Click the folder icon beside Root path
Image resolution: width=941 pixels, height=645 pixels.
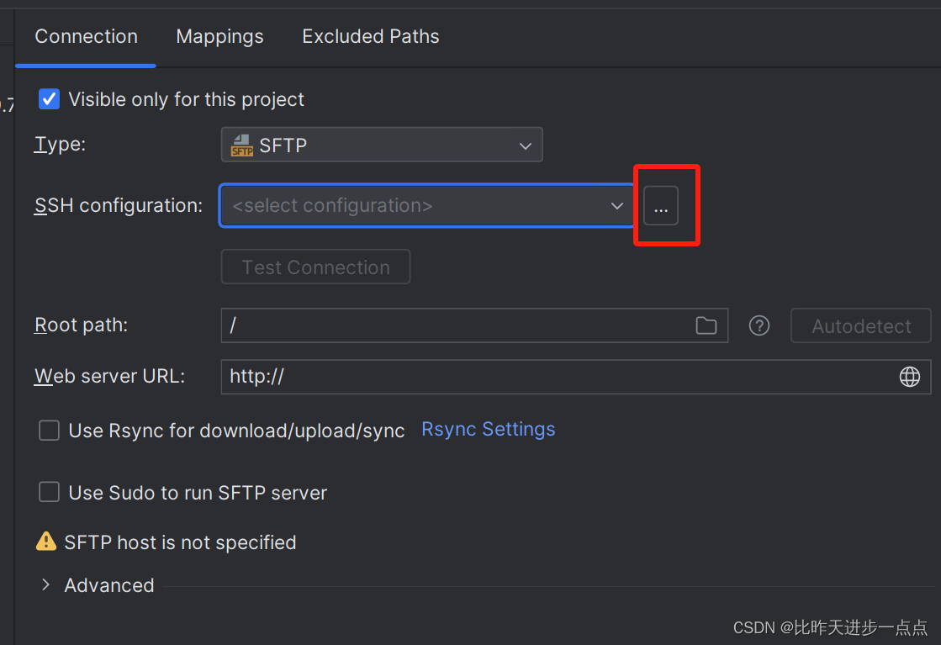tap(706, 325)
